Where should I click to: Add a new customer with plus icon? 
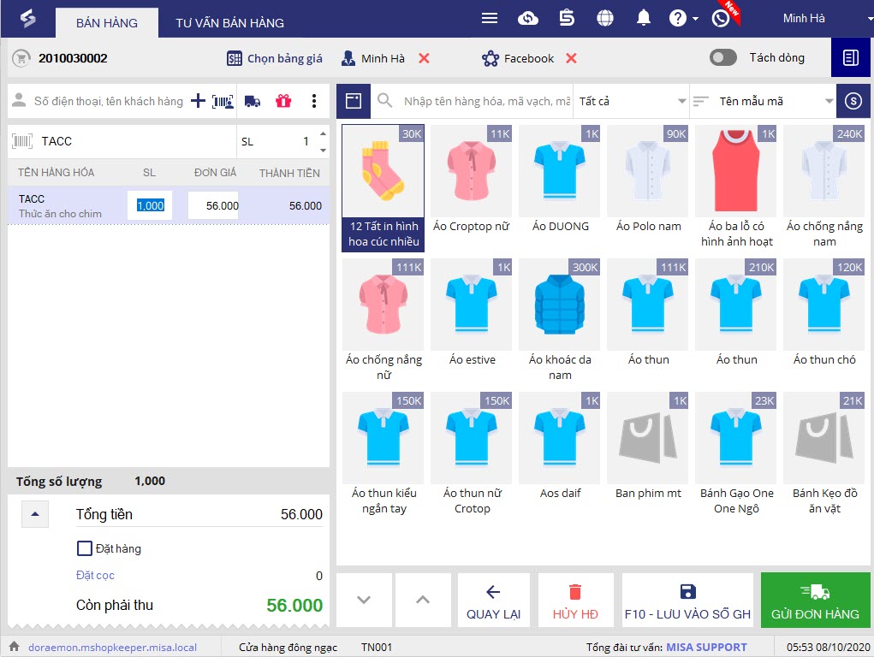point(198,101)
